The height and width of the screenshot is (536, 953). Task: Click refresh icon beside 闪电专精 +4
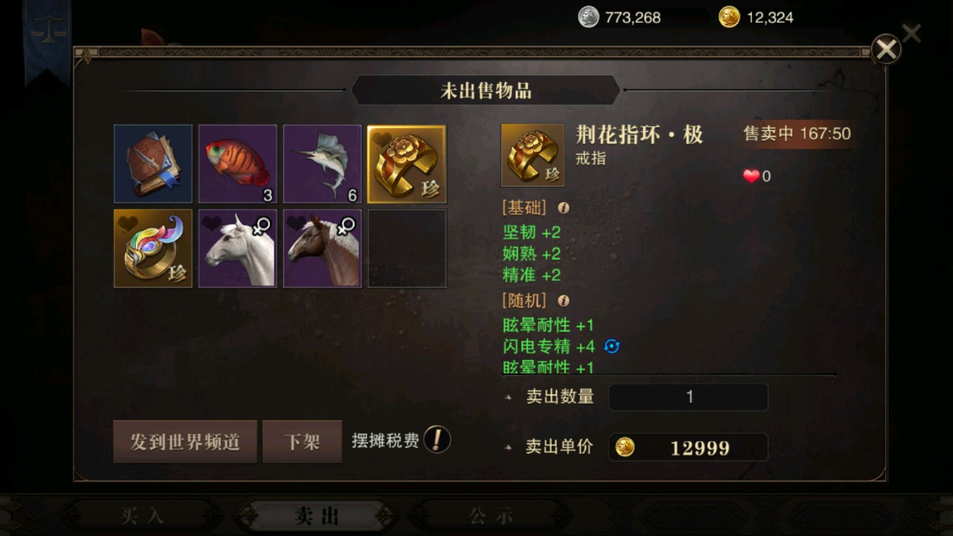point(612,346)
